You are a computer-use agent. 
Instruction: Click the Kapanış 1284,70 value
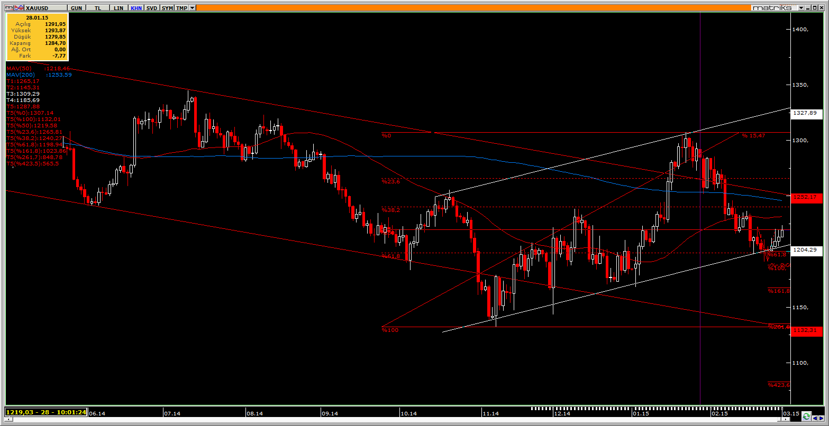point(55,43)
